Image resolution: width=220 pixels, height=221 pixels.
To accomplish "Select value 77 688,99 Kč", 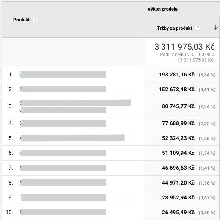I will (x=178, y=123).
